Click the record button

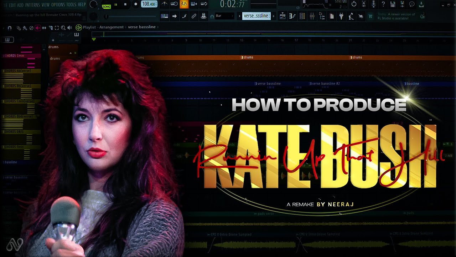tap(135, 5)
